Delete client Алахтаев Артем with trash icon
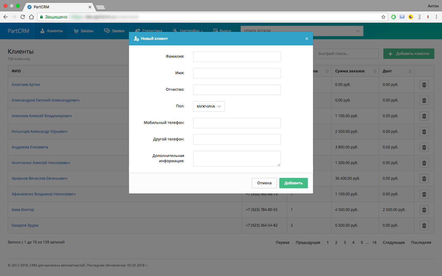Image resolution: width=442 pixels, height=276 pixels. point(424,85)
